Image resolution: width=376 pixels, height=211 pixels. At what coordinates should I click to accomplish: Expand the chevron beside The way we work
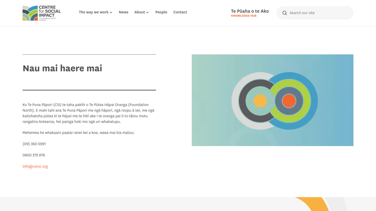pos(111,12)
